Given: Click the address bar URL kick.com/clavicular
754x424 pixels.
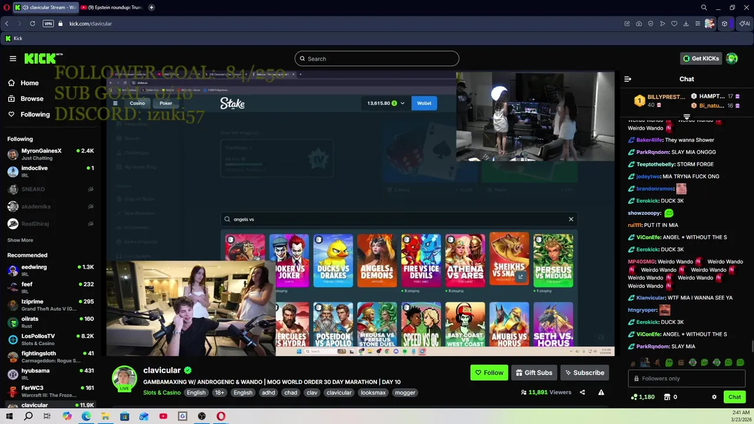Looking at the screenshot, I should click(91, 24).
